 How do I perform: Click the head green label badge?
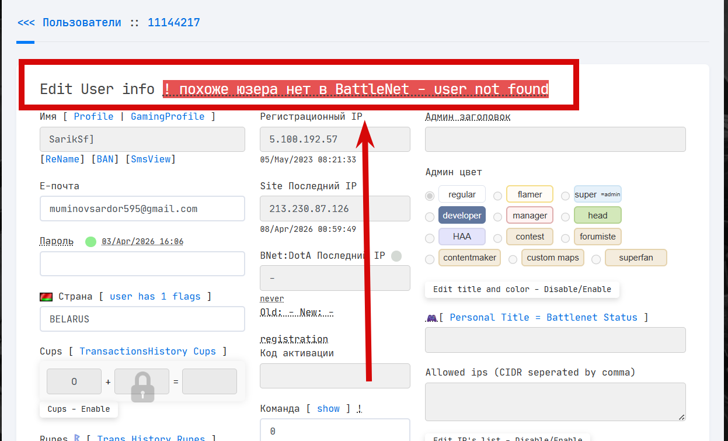coord(598,216)
